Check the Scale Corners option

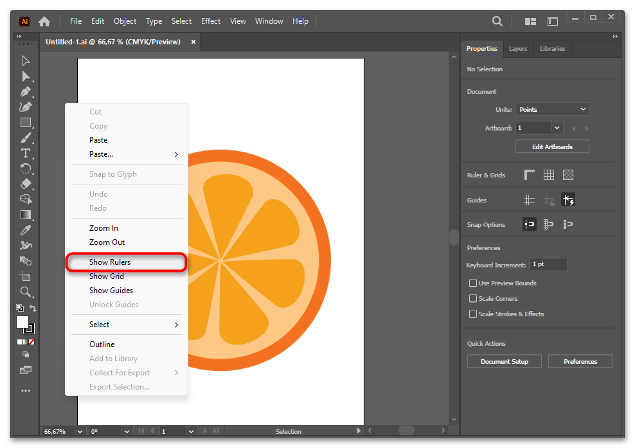pos(473,298)
